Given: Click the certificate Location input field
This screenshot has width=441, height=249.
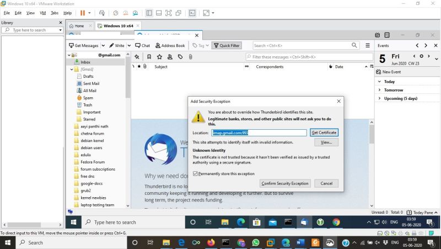Looking at the screenshot, I should tap(259, 133).
